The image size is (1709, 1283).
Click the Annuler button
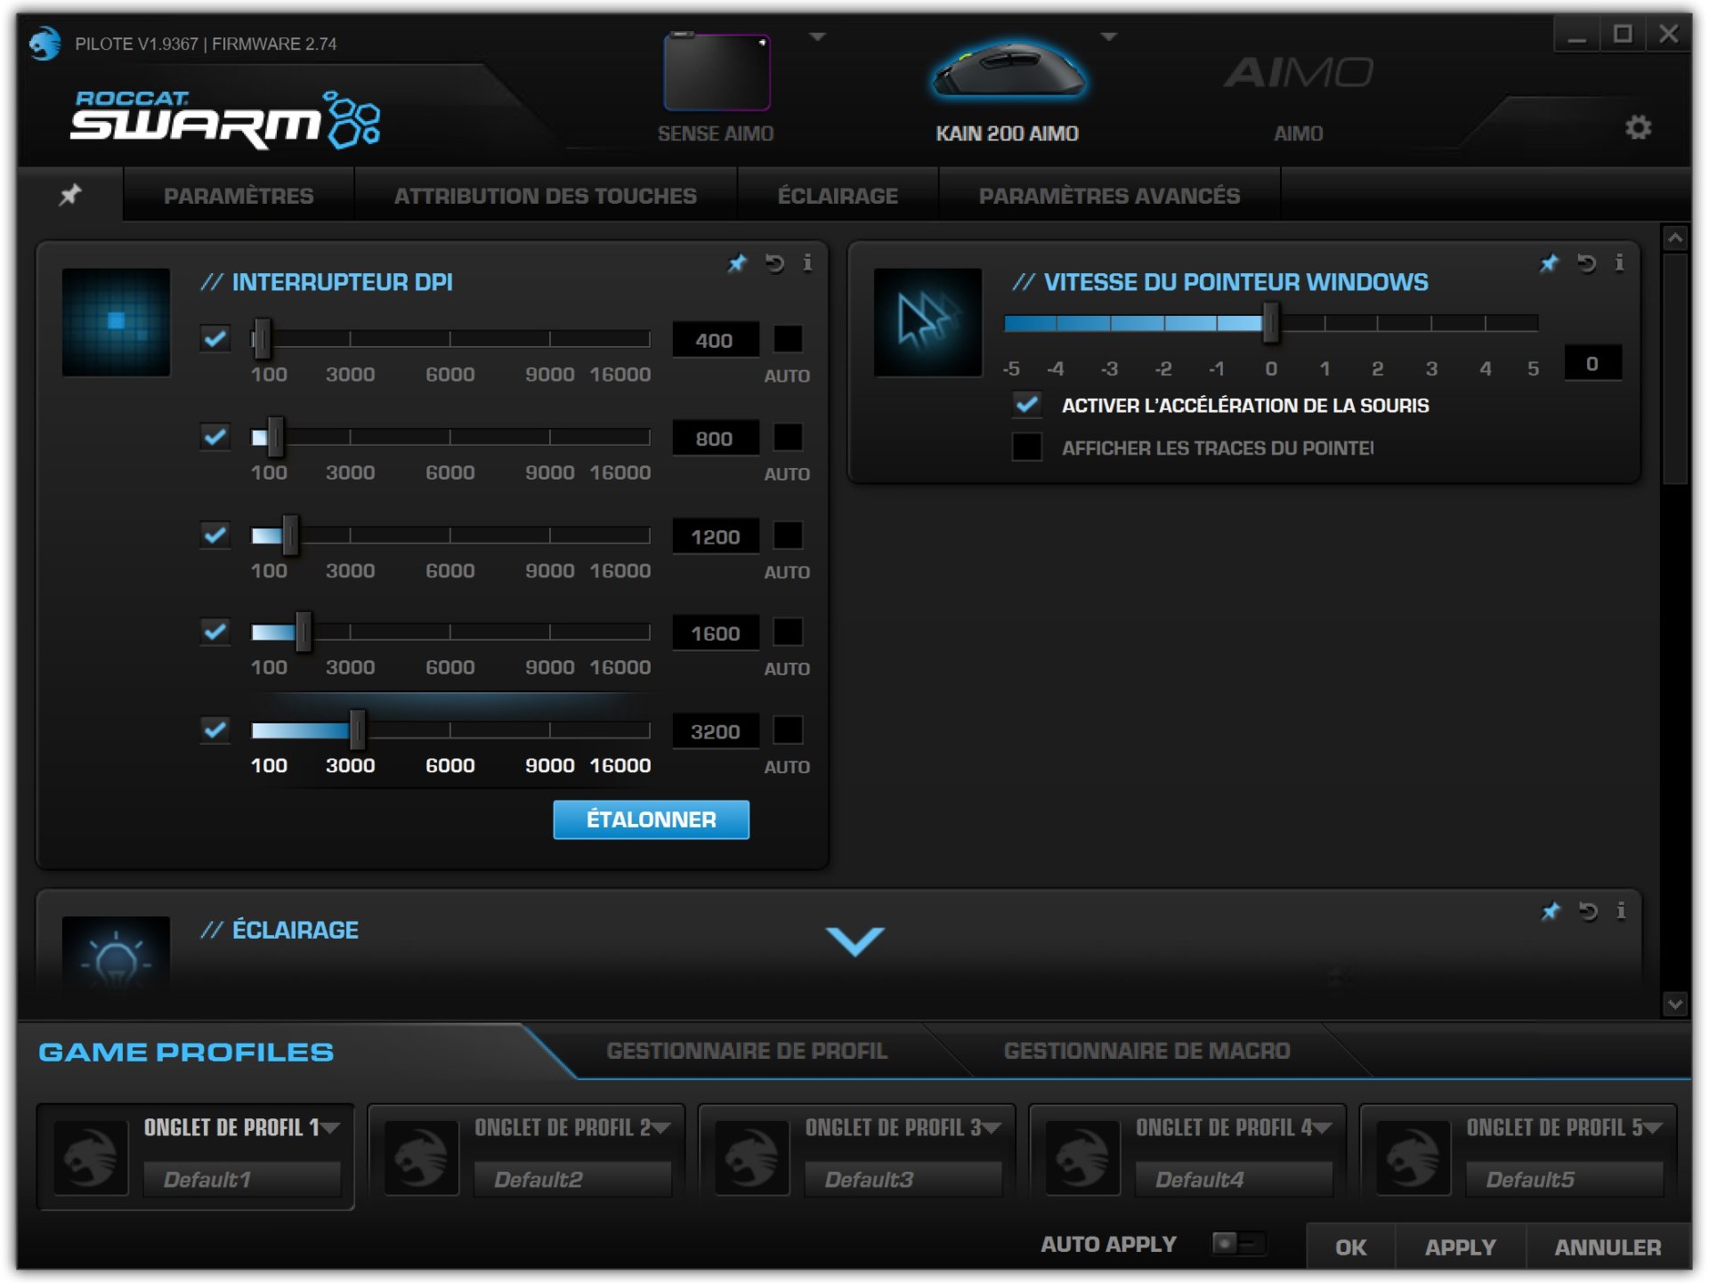pyautogui.click(x=1608, y=1247)
